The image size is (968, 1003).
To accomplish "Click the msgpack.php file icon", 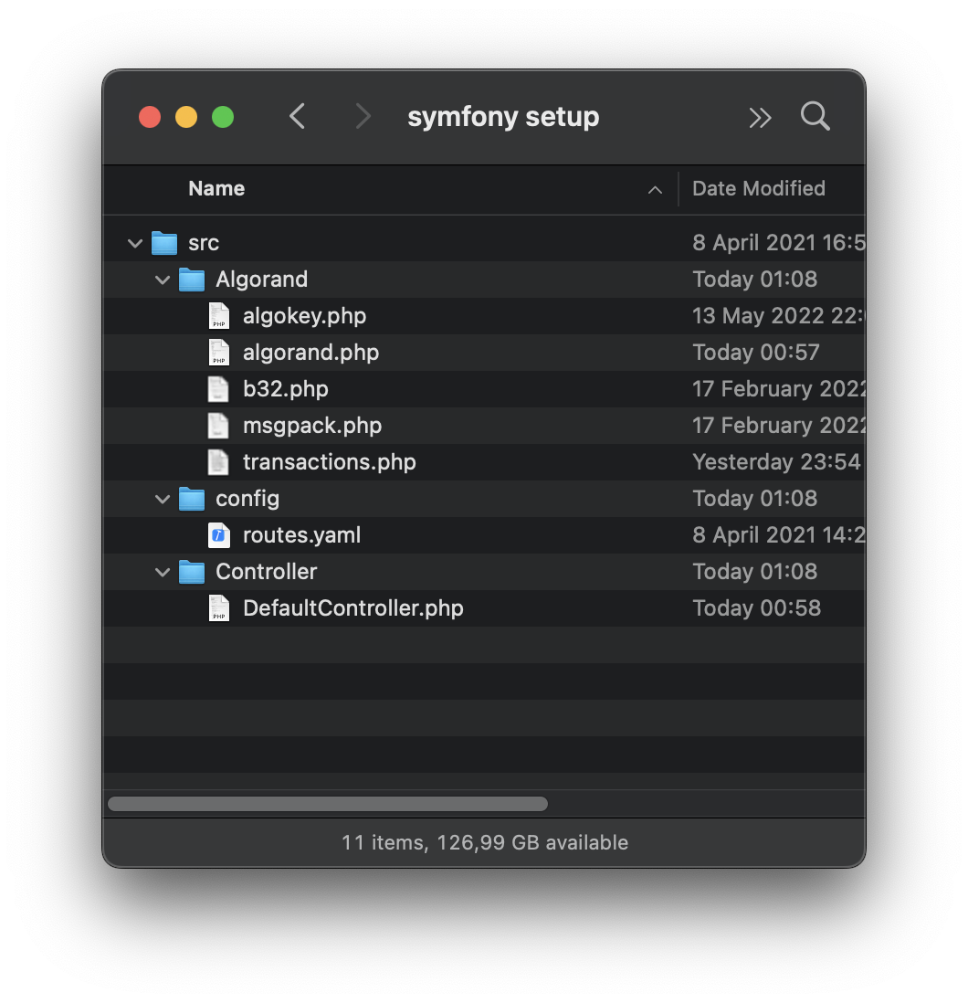I will click(218, 426).
